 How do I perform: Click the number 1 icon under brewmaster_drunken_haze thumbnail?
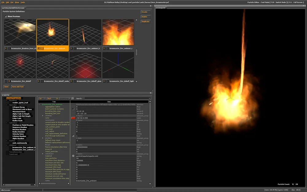(6, 48)
